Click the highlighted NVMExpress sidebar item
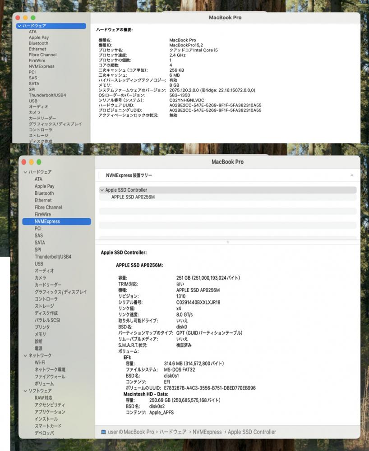This screenshot has width=369, height=451. (57, 221)
